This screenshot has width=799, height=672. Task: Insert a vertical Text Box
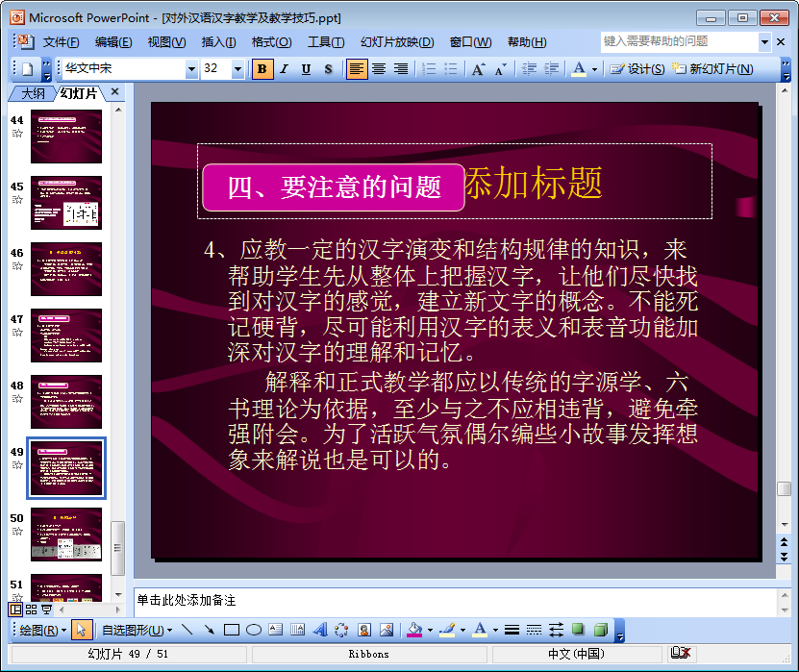click(298, 631)
